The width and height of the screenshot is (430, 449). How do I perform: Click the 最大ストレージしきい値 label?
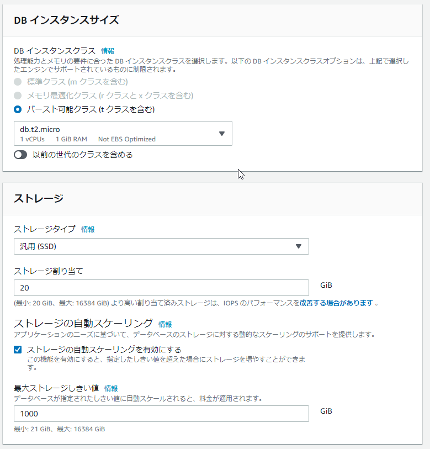(x=56, y=388)
